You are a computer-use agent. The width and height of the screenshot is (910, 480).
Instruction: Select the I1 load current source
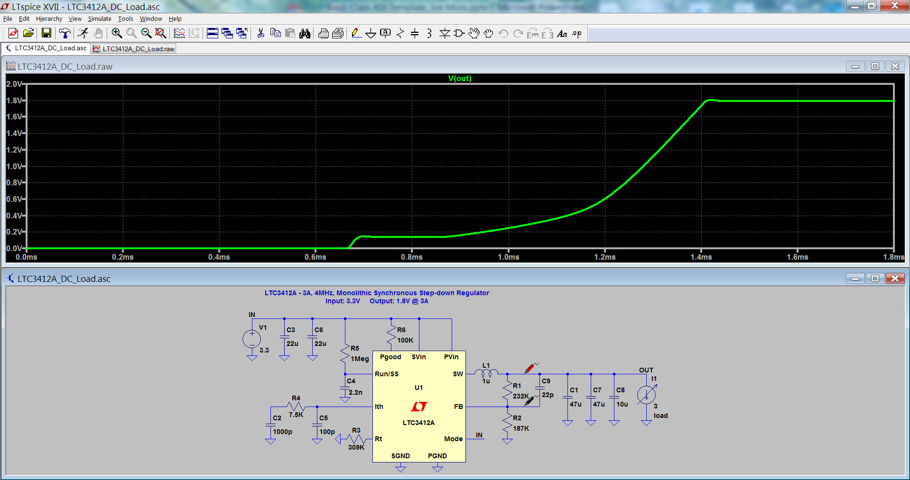click(646, 394)
